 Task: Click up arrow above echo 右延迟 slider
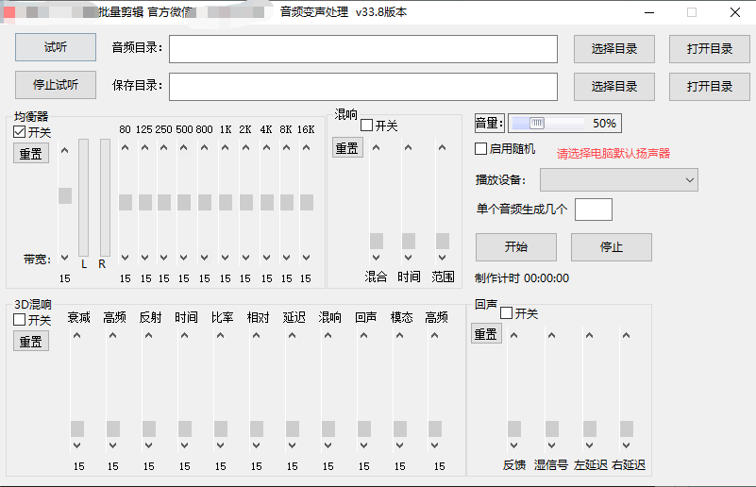(x=626, y=337)
